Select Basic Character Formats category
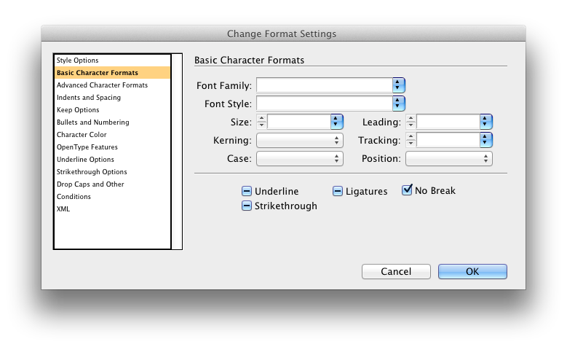 pyautogui.click(x=112, y=72)
